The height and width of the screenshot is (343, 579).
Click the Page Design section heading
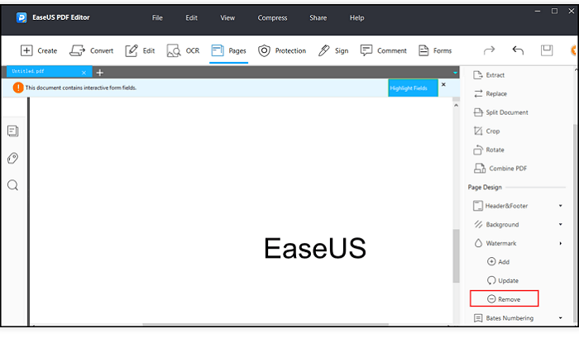click(485, 188)
